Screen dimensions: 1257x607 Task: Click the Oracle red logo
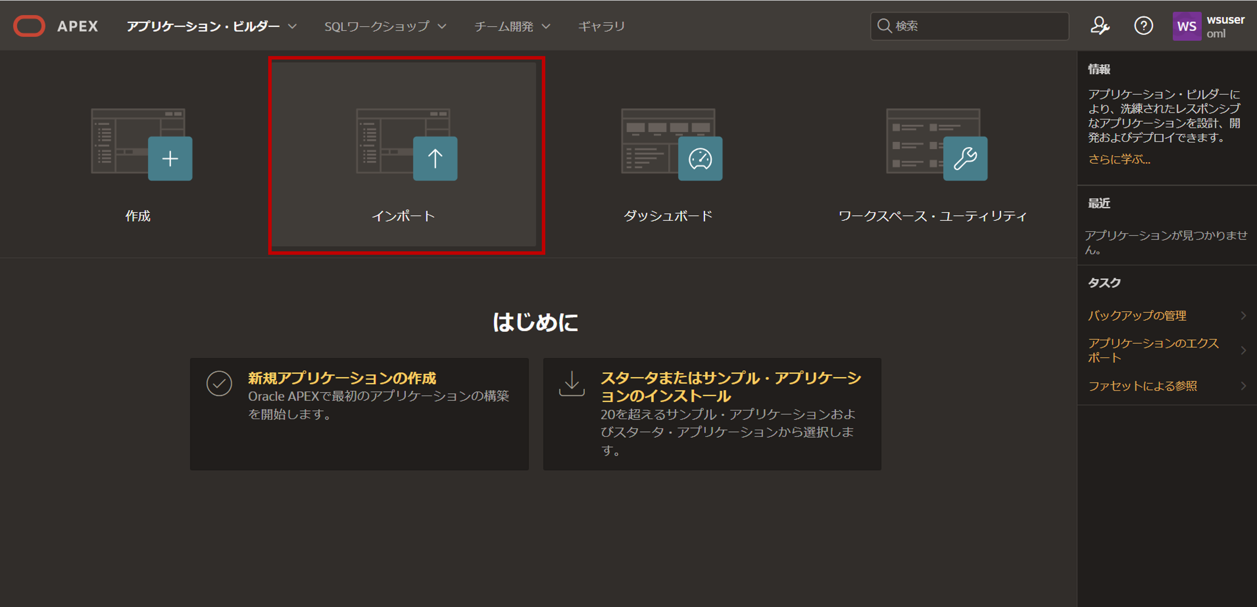pyautogui.click(x=29, y=26)
